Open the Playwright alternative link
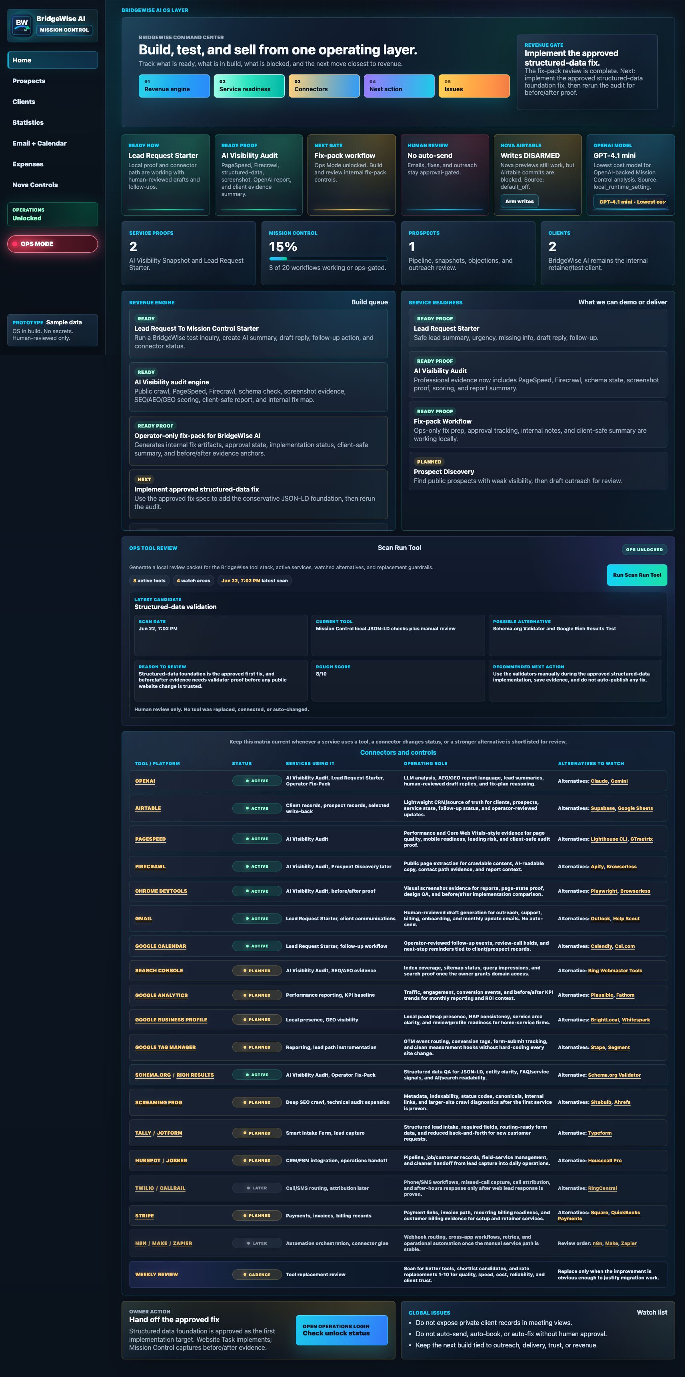Viewport: 685px width, 1377px height. point(604,891)
